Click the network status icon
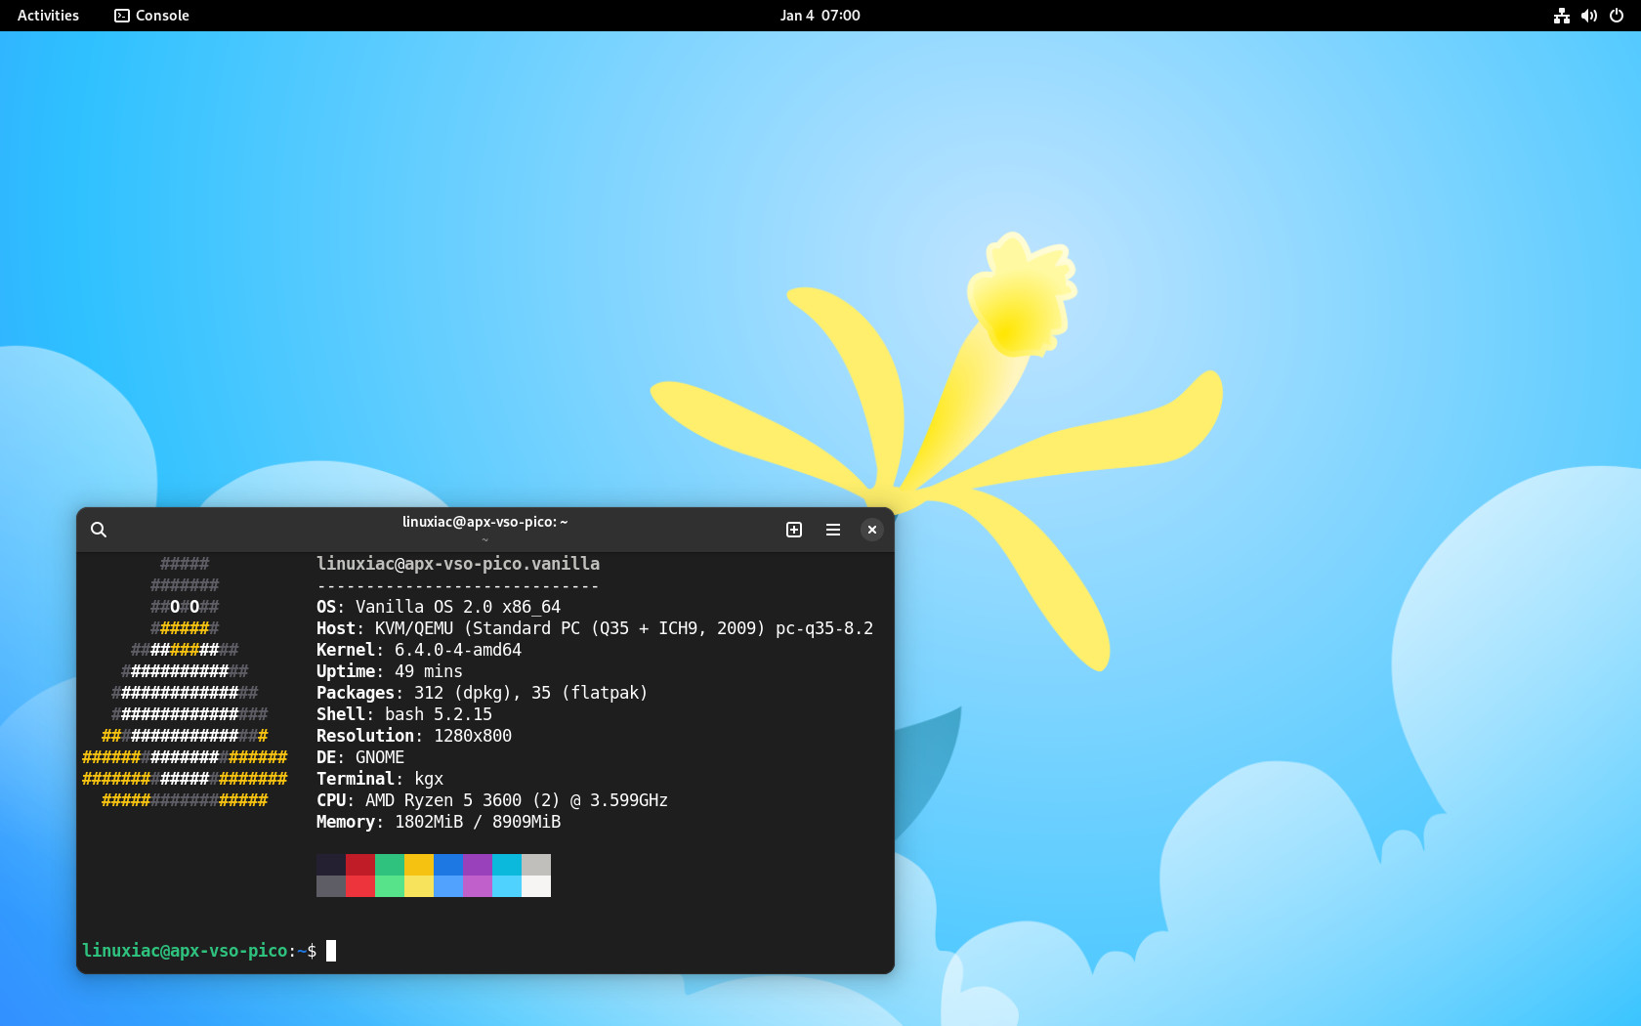Viewport: 1641px width, 1026px height. [1562, 16]
